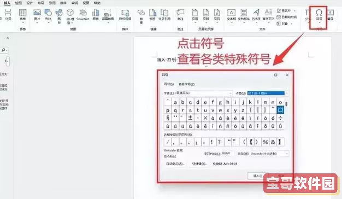Open the Help (帮助) ribbon tab
Image resolution: width=342 pixels, height=199 pixels.
pyautogui.click(x=97, y=3)
